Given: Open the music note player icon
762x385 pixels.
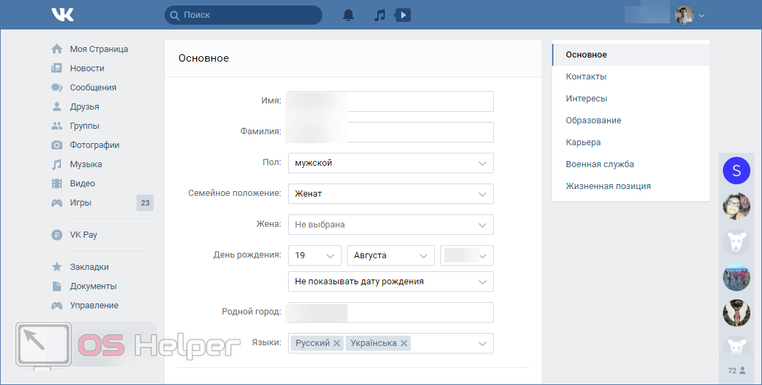Looking at the screenshot, I should (380, 15).
